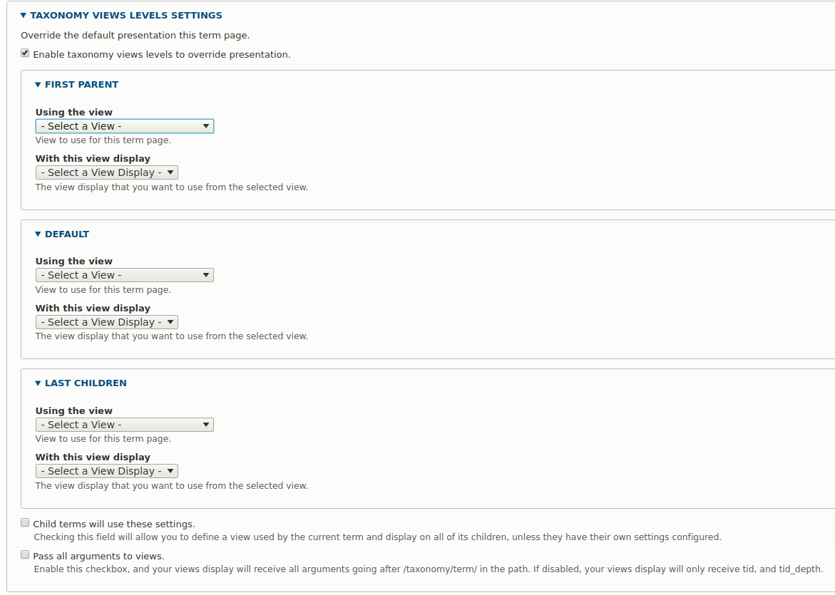
Task: Check 'Child terms will use these settings'
Action: (25, 522)
